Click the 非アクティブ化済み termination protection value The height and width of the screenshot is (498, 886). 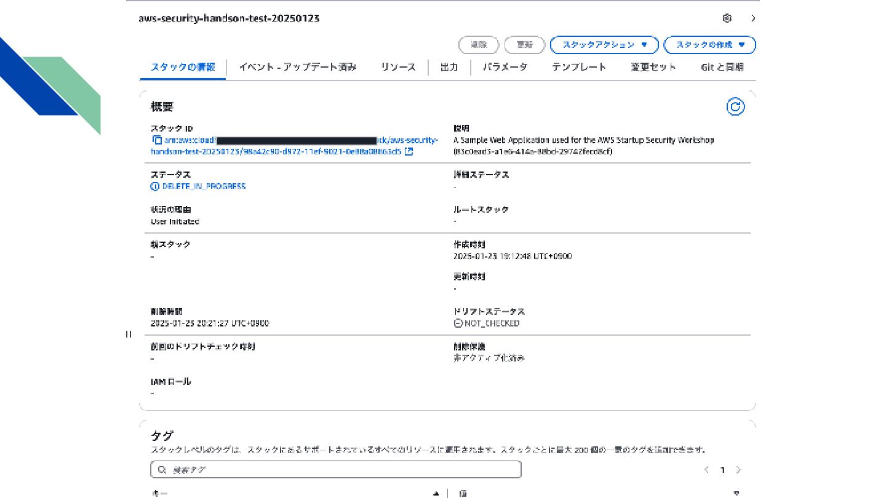[489, 358]
